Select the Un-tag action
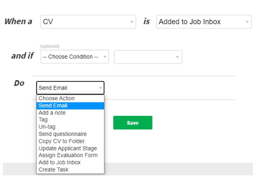The height and width of the screenshot is (176, 257). tap(47, 127)
